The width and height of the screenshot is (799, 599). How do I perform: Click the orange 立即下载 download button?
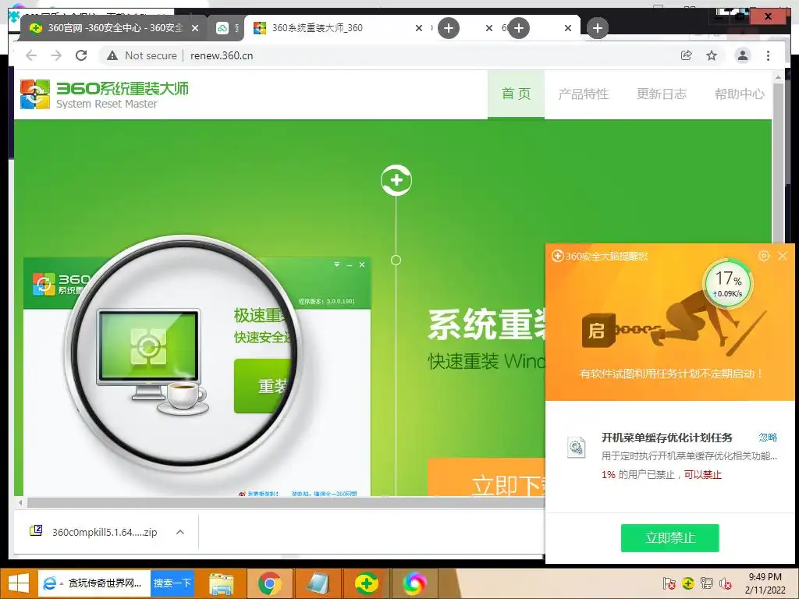(x=487, y=477)
